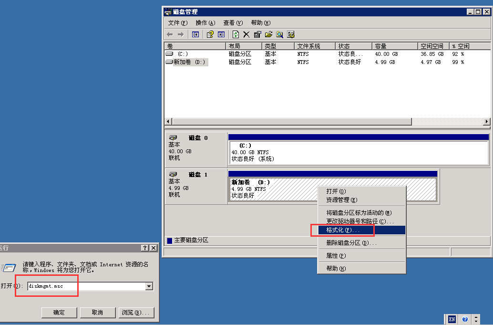Expand the Run dialog command dropdown
The width and height of the screenshot is (493, 325).
(x=149, y=286)
